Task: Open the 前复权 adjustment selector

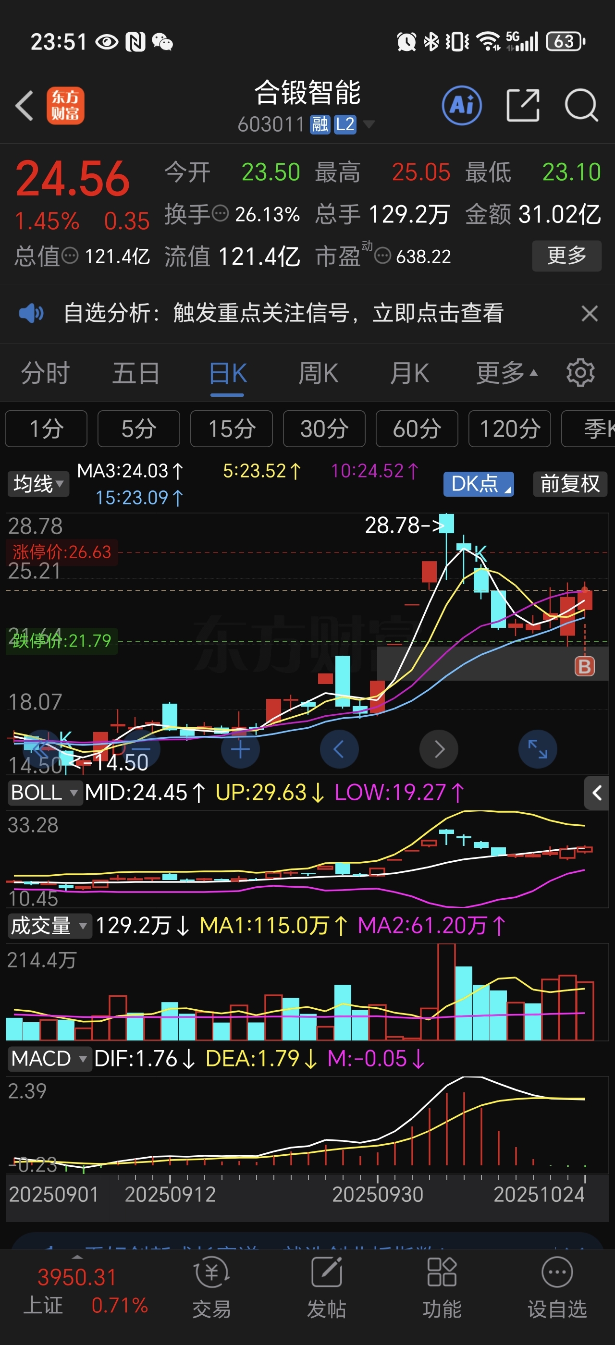Action: click(x=569, y=484)
